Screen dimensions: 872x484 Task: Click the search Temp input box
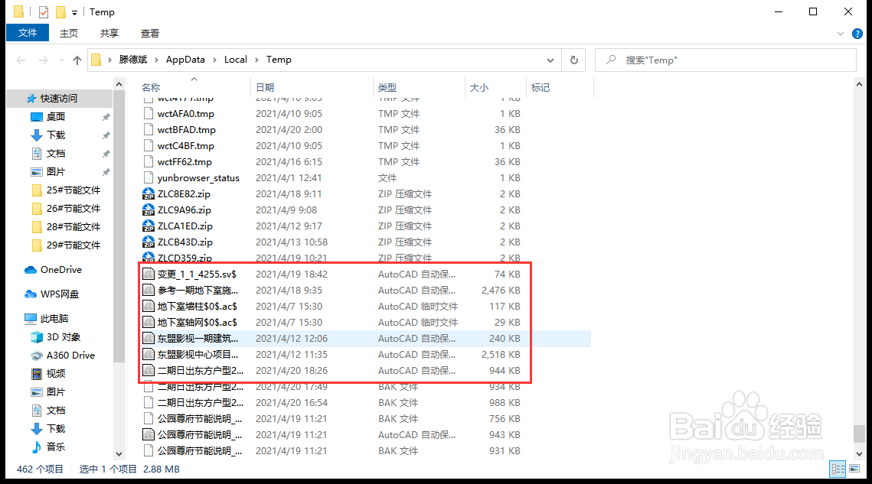click(725, 60)
